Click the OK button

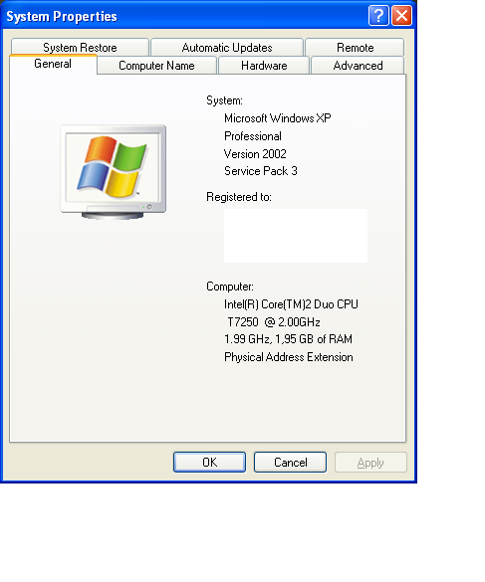(209, 462)
